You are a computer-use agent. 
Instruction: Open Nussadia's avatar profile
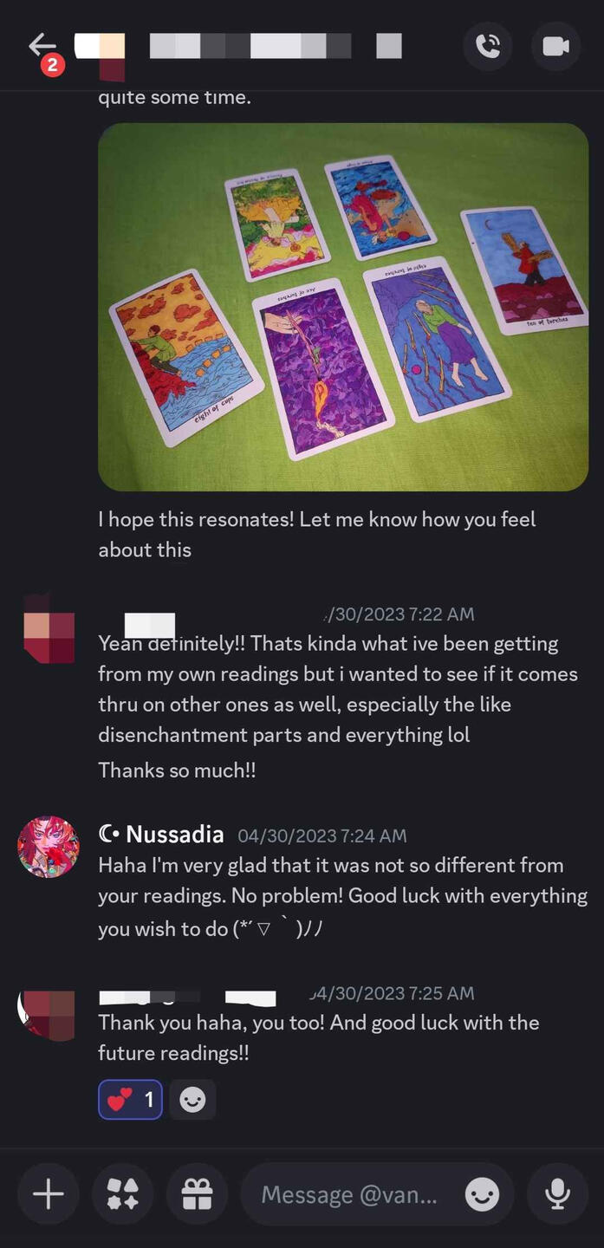coord(49,847)
